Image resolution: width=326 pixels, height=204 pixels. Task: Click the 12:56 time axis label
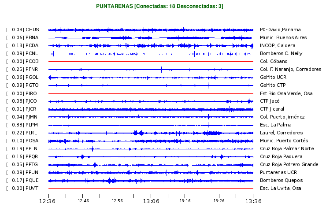(117, 201)
